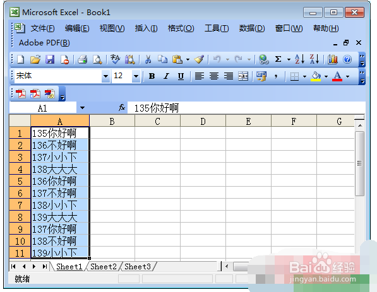Open the 格式(O) menu

[181, 28]
